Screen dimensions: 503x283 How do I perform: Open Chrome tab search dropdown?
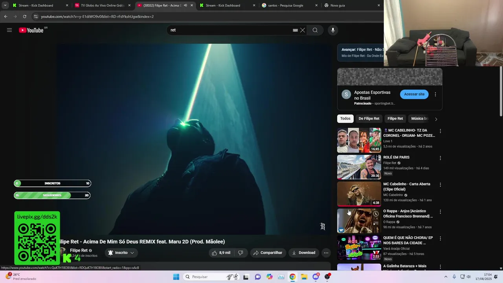click(x=5, y=6)
